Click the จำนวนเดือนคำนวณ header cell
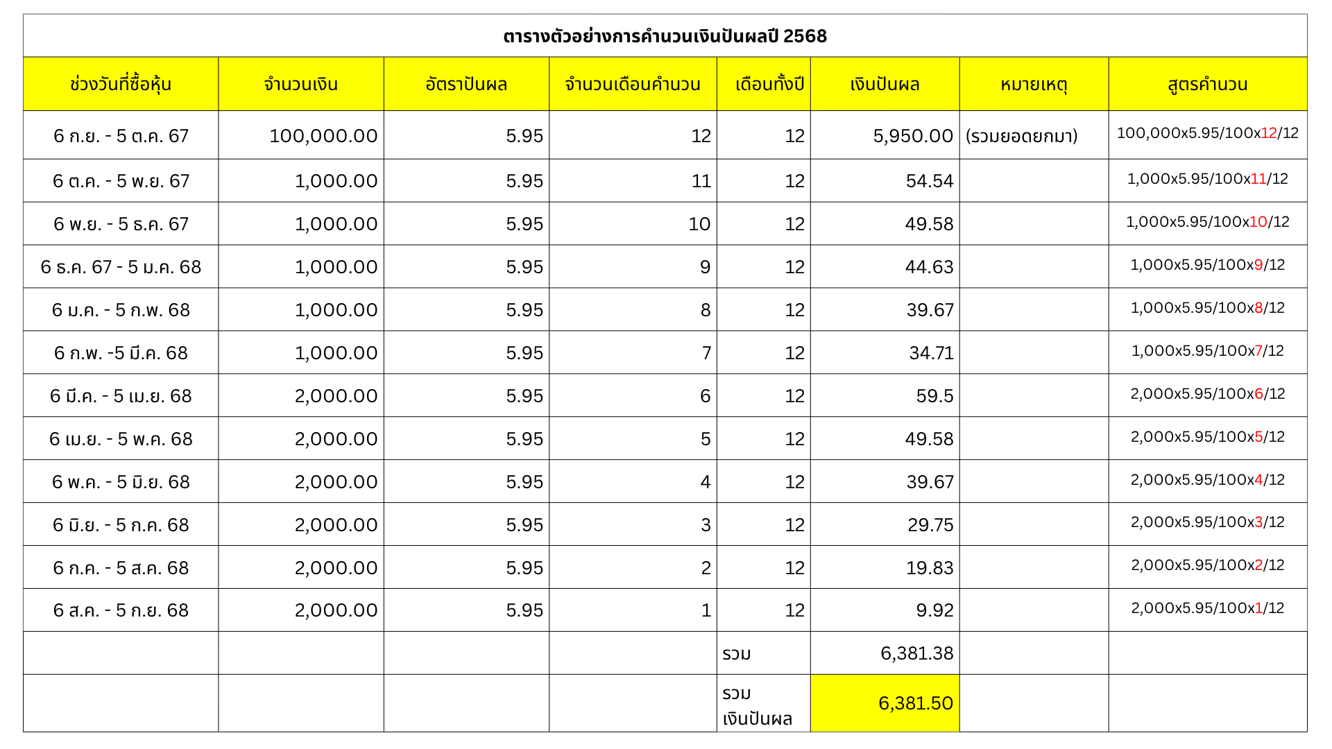This screenshot has width=1332, height=749. (632, 85)
